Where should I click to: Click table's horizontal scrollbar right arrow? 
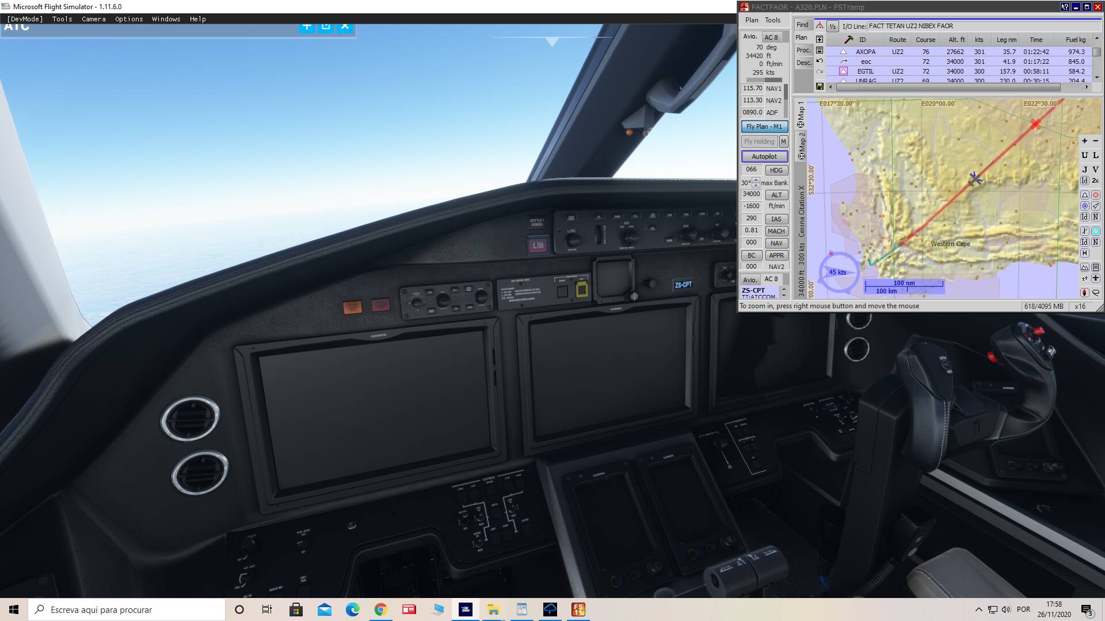[x=1087, y=87]
